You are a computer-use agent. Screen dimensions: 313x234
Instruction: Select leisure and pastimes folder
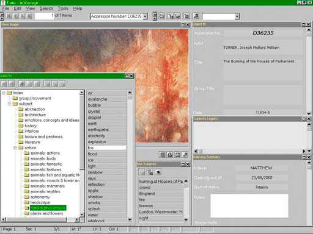pos(43,136)
